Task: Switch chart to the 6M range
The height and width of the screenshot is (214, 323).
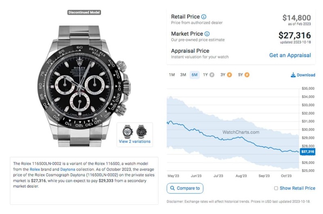Action: tap(195, 75)
